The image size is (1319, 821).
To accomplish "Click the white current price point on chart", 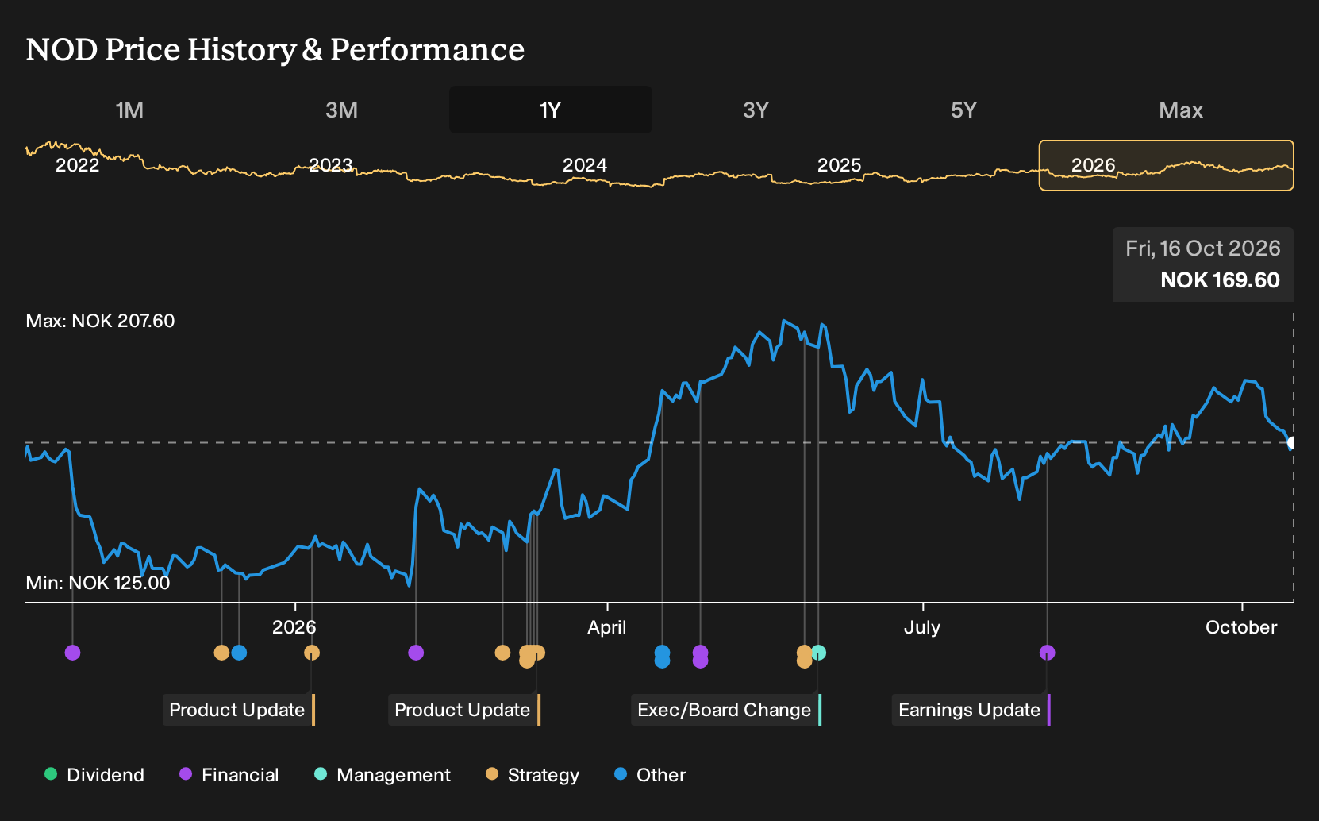I will coord(1292,443).
